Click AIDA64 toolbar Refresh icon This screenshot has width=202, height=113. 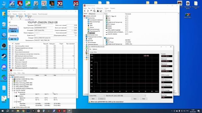click(94, 11)
